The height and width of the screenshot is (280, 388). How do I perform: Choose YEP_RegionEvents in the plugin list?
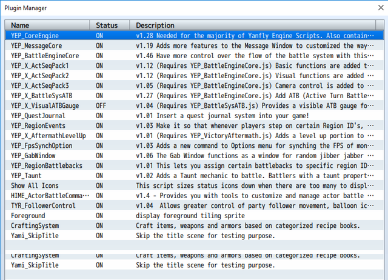click(x=38, y=125)
